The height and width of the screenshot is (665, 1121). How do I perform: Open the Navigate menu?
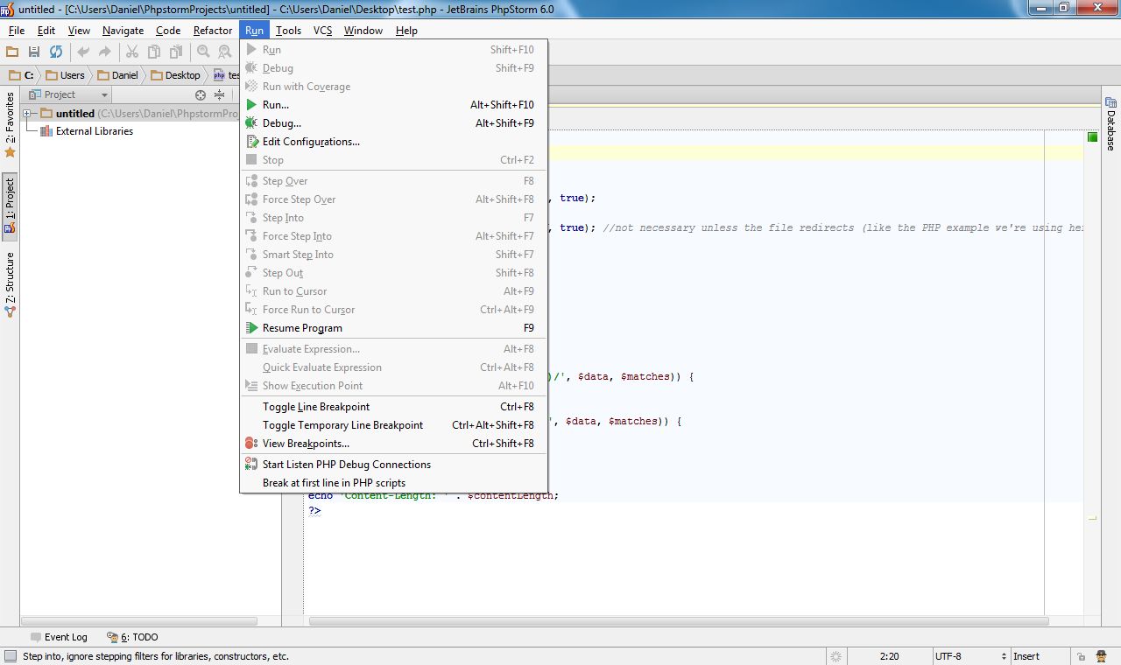pyautogui.click(x=123, y=31)
